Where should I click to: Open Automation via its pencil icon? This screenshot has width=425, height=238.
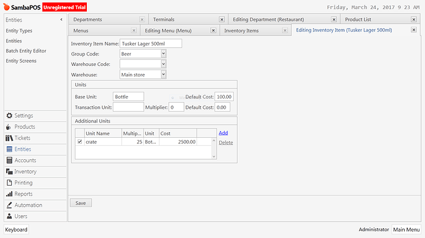pyautogui.click(x=9, y=205)
